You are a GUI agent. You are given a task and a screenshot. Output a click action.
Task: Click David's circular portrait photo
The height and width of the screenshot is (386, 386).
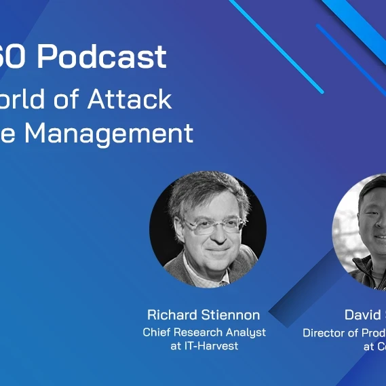click(x=359, y=232)
